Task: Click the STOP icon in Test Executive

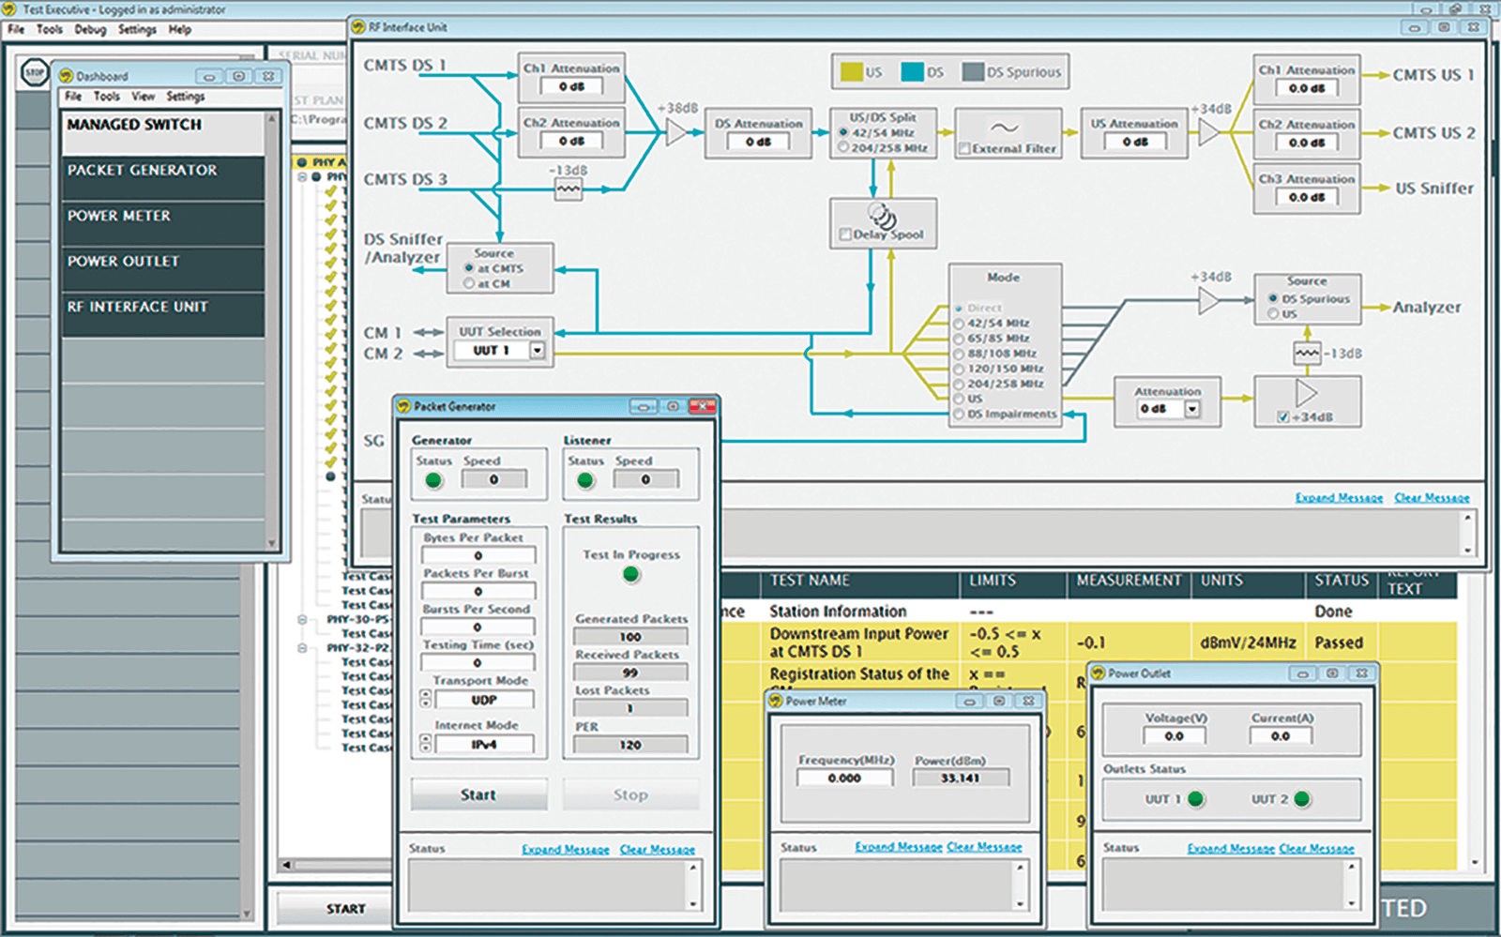Action: click(35, 72)
